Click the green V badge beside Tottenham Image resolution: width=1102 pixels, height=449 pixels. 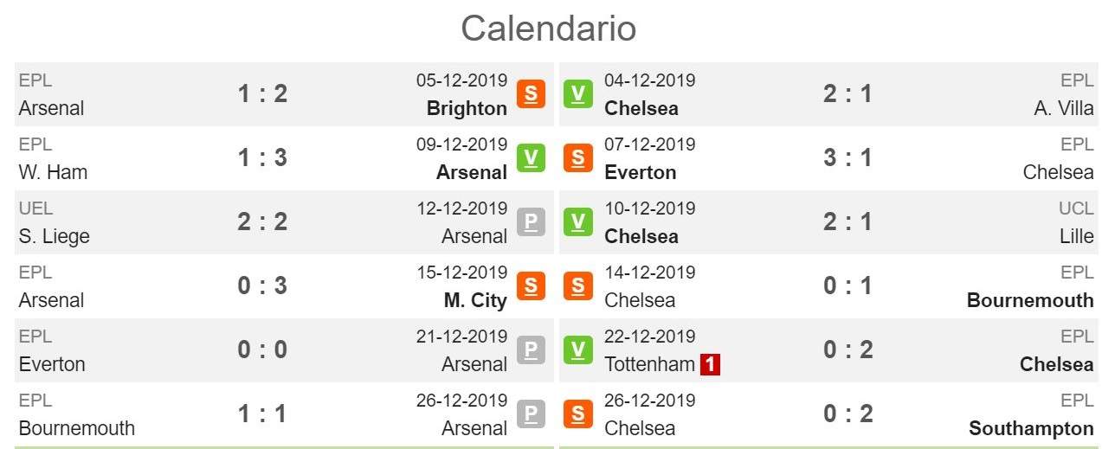[577, 350]
